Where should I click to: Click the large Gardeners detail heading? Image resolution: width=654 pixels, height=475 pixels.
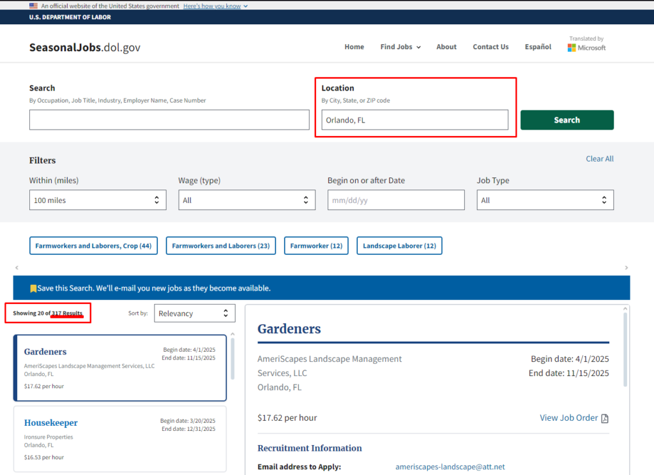(x=289, y=329)
